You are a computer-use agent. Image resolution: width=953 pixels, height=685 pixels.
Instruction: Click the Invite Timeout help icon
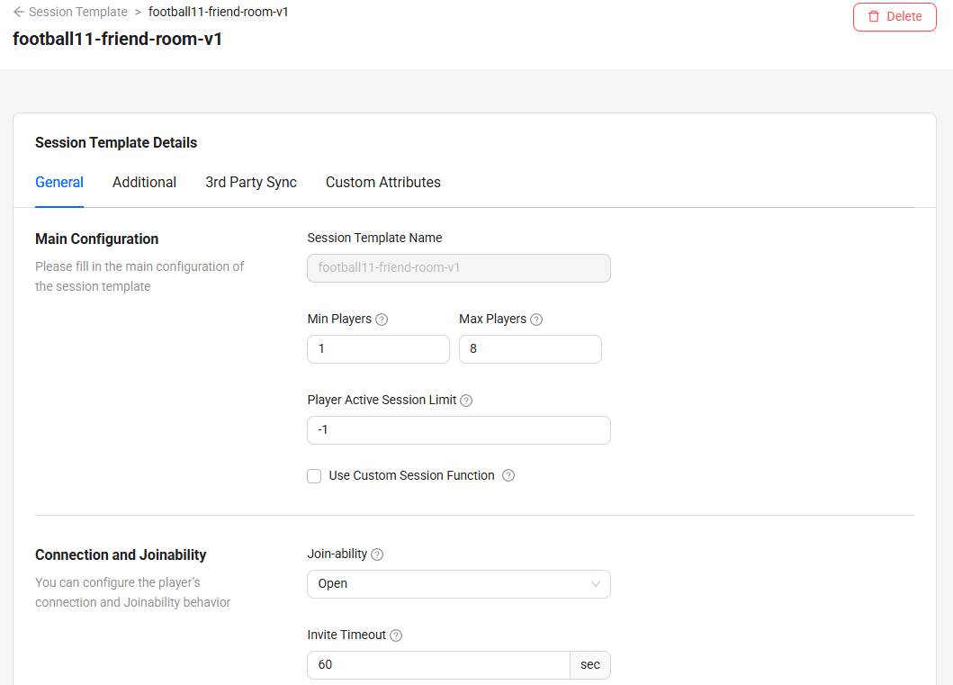click(x=396, y=635)
